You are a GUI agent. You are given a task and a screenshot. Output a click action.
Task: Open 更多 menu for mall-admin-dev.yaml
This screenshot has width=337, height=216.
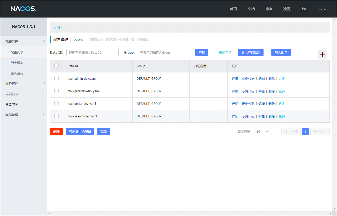tap(282, 79)
